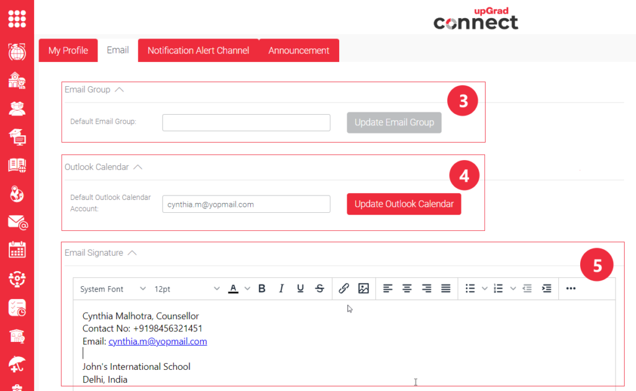Open the text color picker arrow

coord(247,289)
